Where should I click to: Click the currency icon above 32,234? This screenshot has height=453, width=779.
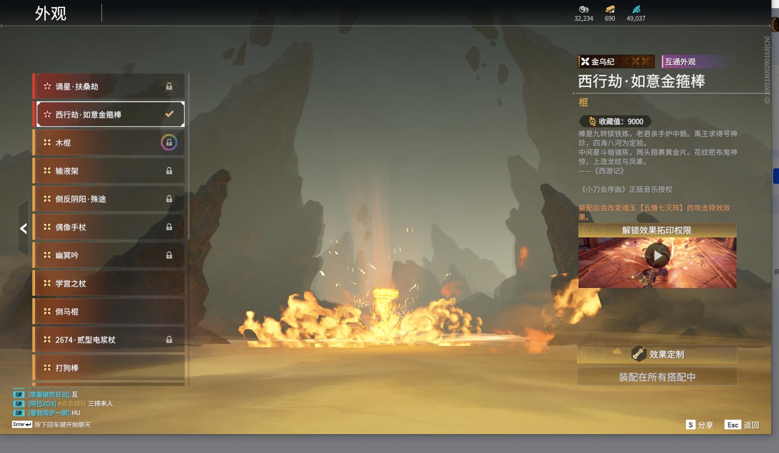tap(584, 9)
